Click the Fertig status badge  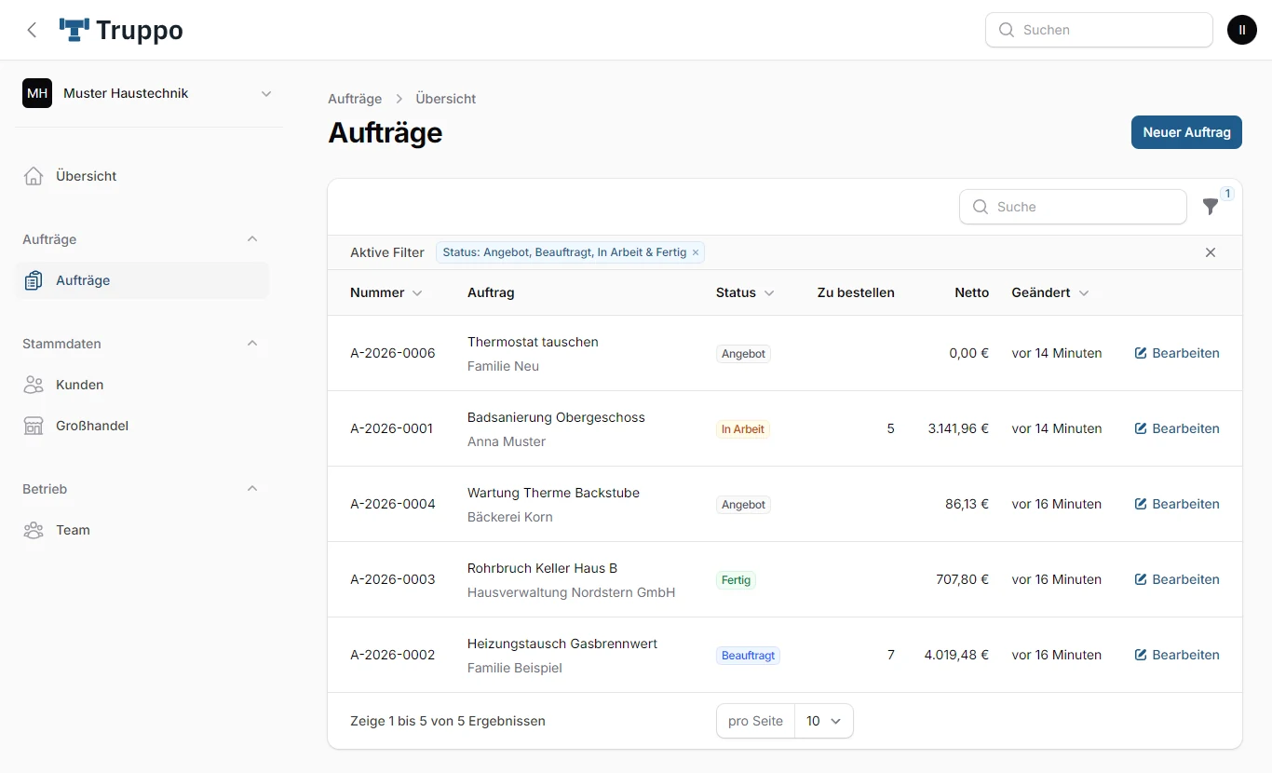pyautogui.click(x=736, y=580)
